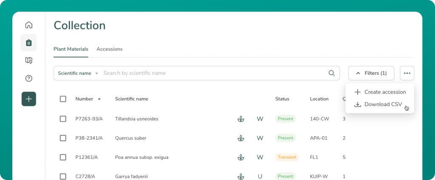The width and height of the screenshot is (435, 180).
Task: Select the Collection clipboard icon in sidebar
Action: click(x=28, y=43)
